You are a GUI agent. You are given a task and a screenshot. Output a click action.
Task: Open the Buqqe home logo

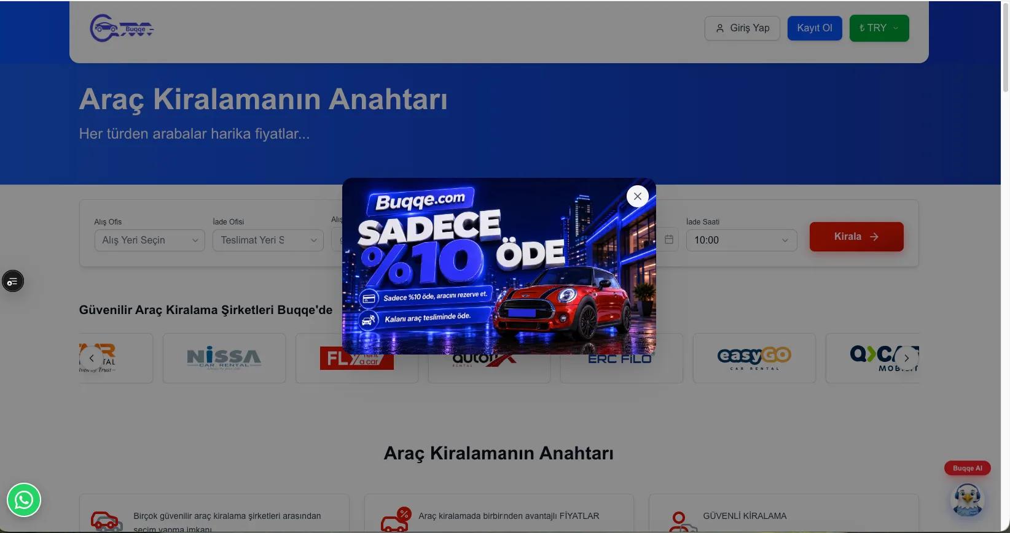[x=122, y=28]
